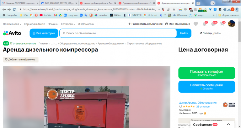The image size is (241, 128).
Task: Open 'Главная' breadcrumb
Action: pyautogui.click(x=44, y=44)
